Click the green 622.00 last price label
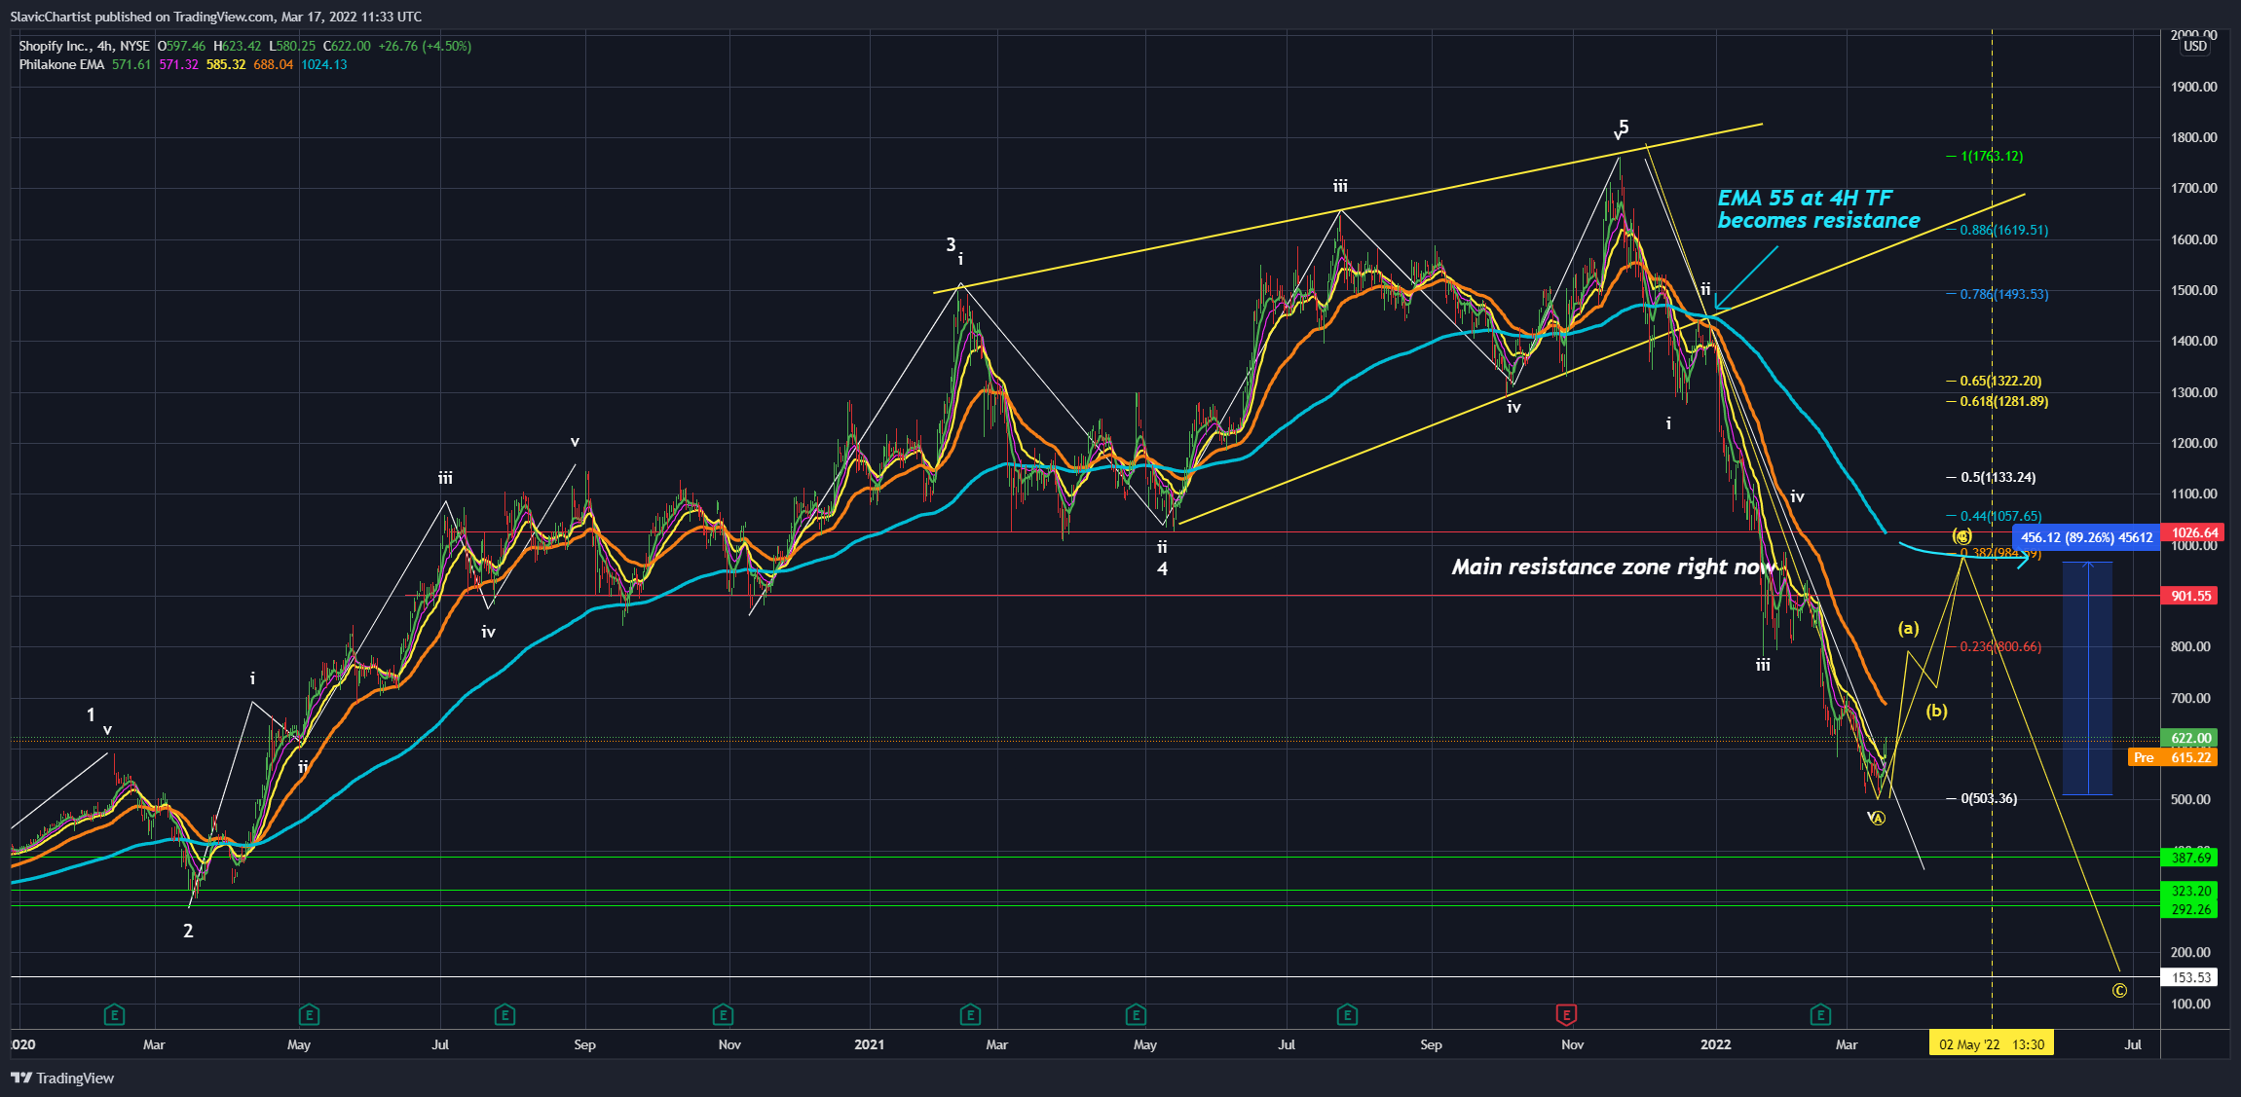Viewport: 2241px width, 1097px height. pos(2189,738)
